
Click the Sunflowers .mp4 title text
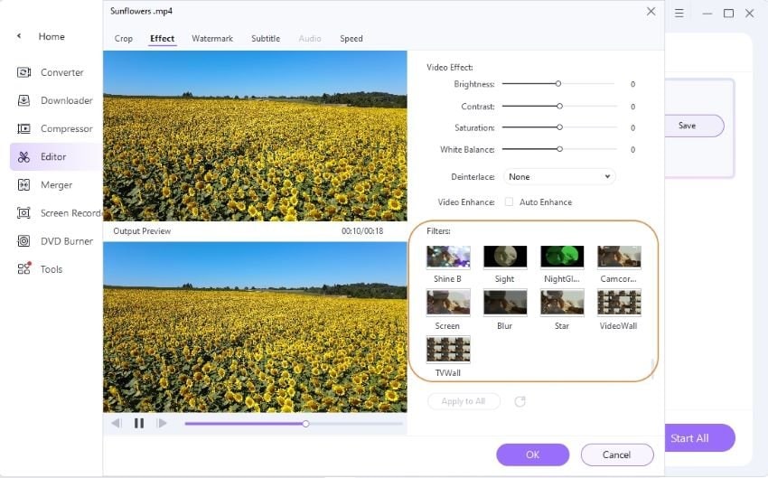pyautogui.click(x=141, y=11)
